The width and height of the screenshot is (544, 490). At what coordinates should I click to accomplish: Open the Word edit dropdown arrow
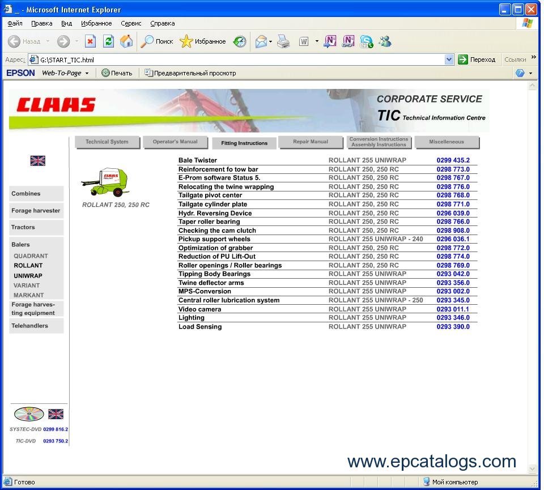pyautogui.click(x=317, y=41)
